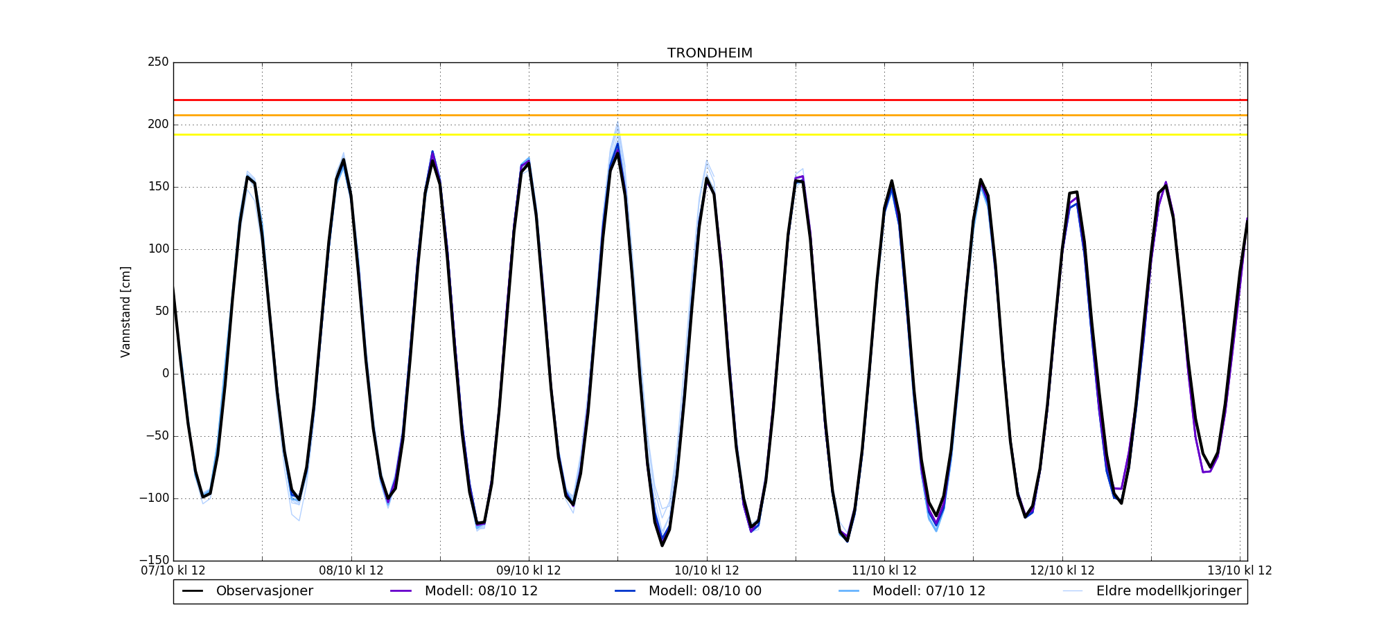
Task: Click the 10/10 kl 12 x-axis tick label
Action: coord(707,571)
